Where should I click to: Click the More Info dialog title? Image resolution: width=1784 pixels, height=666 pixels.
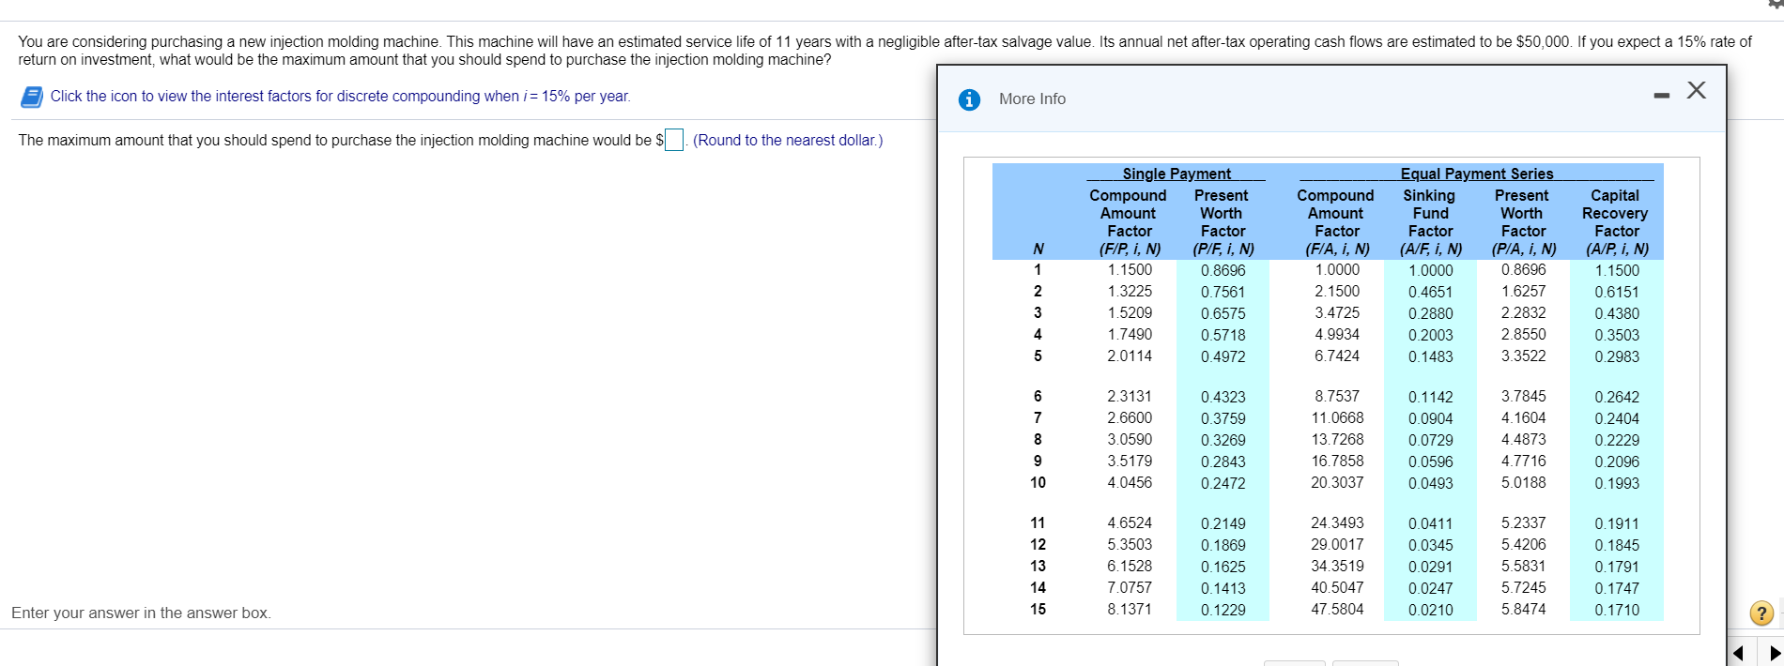pyautogui.click(x=1032, y=99)
